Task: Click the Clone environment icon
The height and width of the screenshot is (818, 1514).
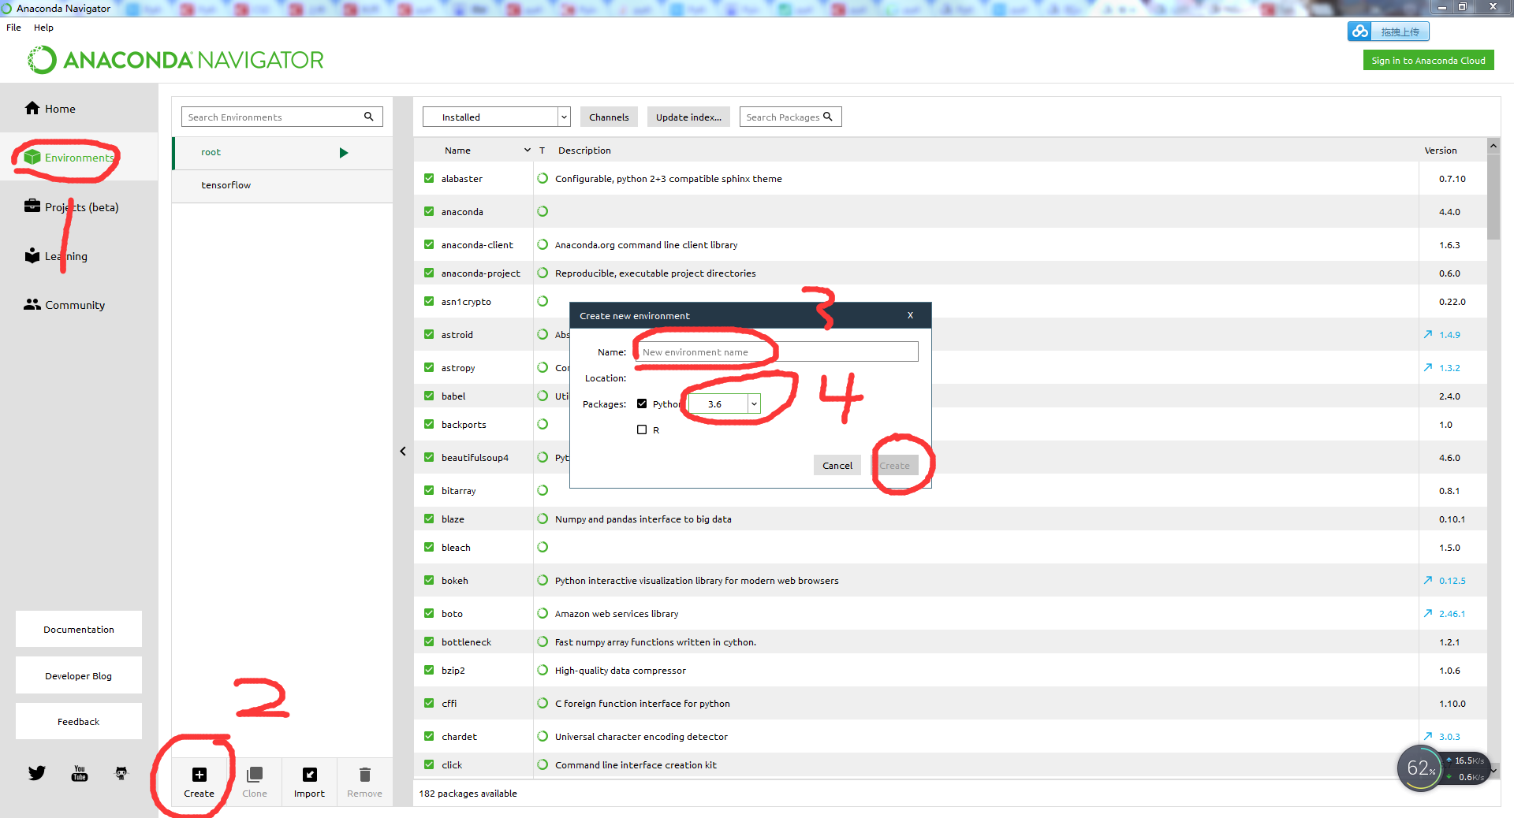Action: click(x=255, y=775)
